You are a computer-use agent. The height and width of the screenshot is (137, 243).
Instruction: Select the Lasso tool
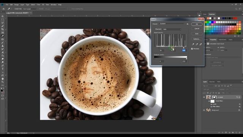point(3,23)
